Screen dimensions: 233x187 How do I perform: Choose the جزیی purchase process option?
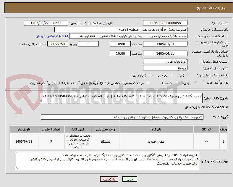(x=196, y=83)
